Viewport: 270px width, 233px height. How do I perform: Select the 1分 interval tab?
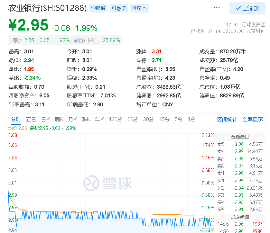click(192, 119)
